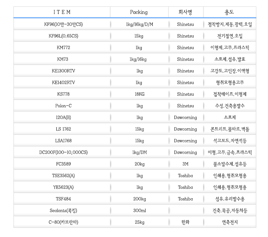
Task: Click the Packing column header
Action: tap(139, 12)
